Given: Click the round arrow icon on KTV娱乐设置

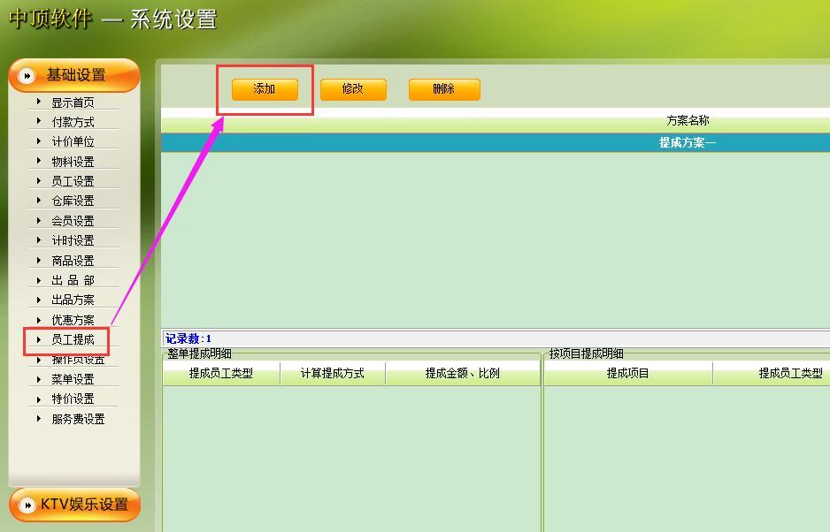Looking at the screenshot, I should point(27,505).
